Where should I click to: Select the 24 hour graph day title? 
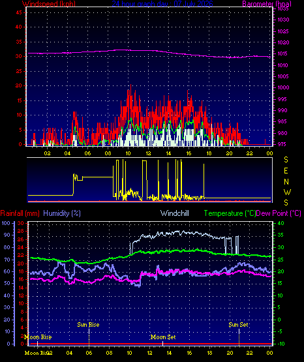[x=162, y=4]
